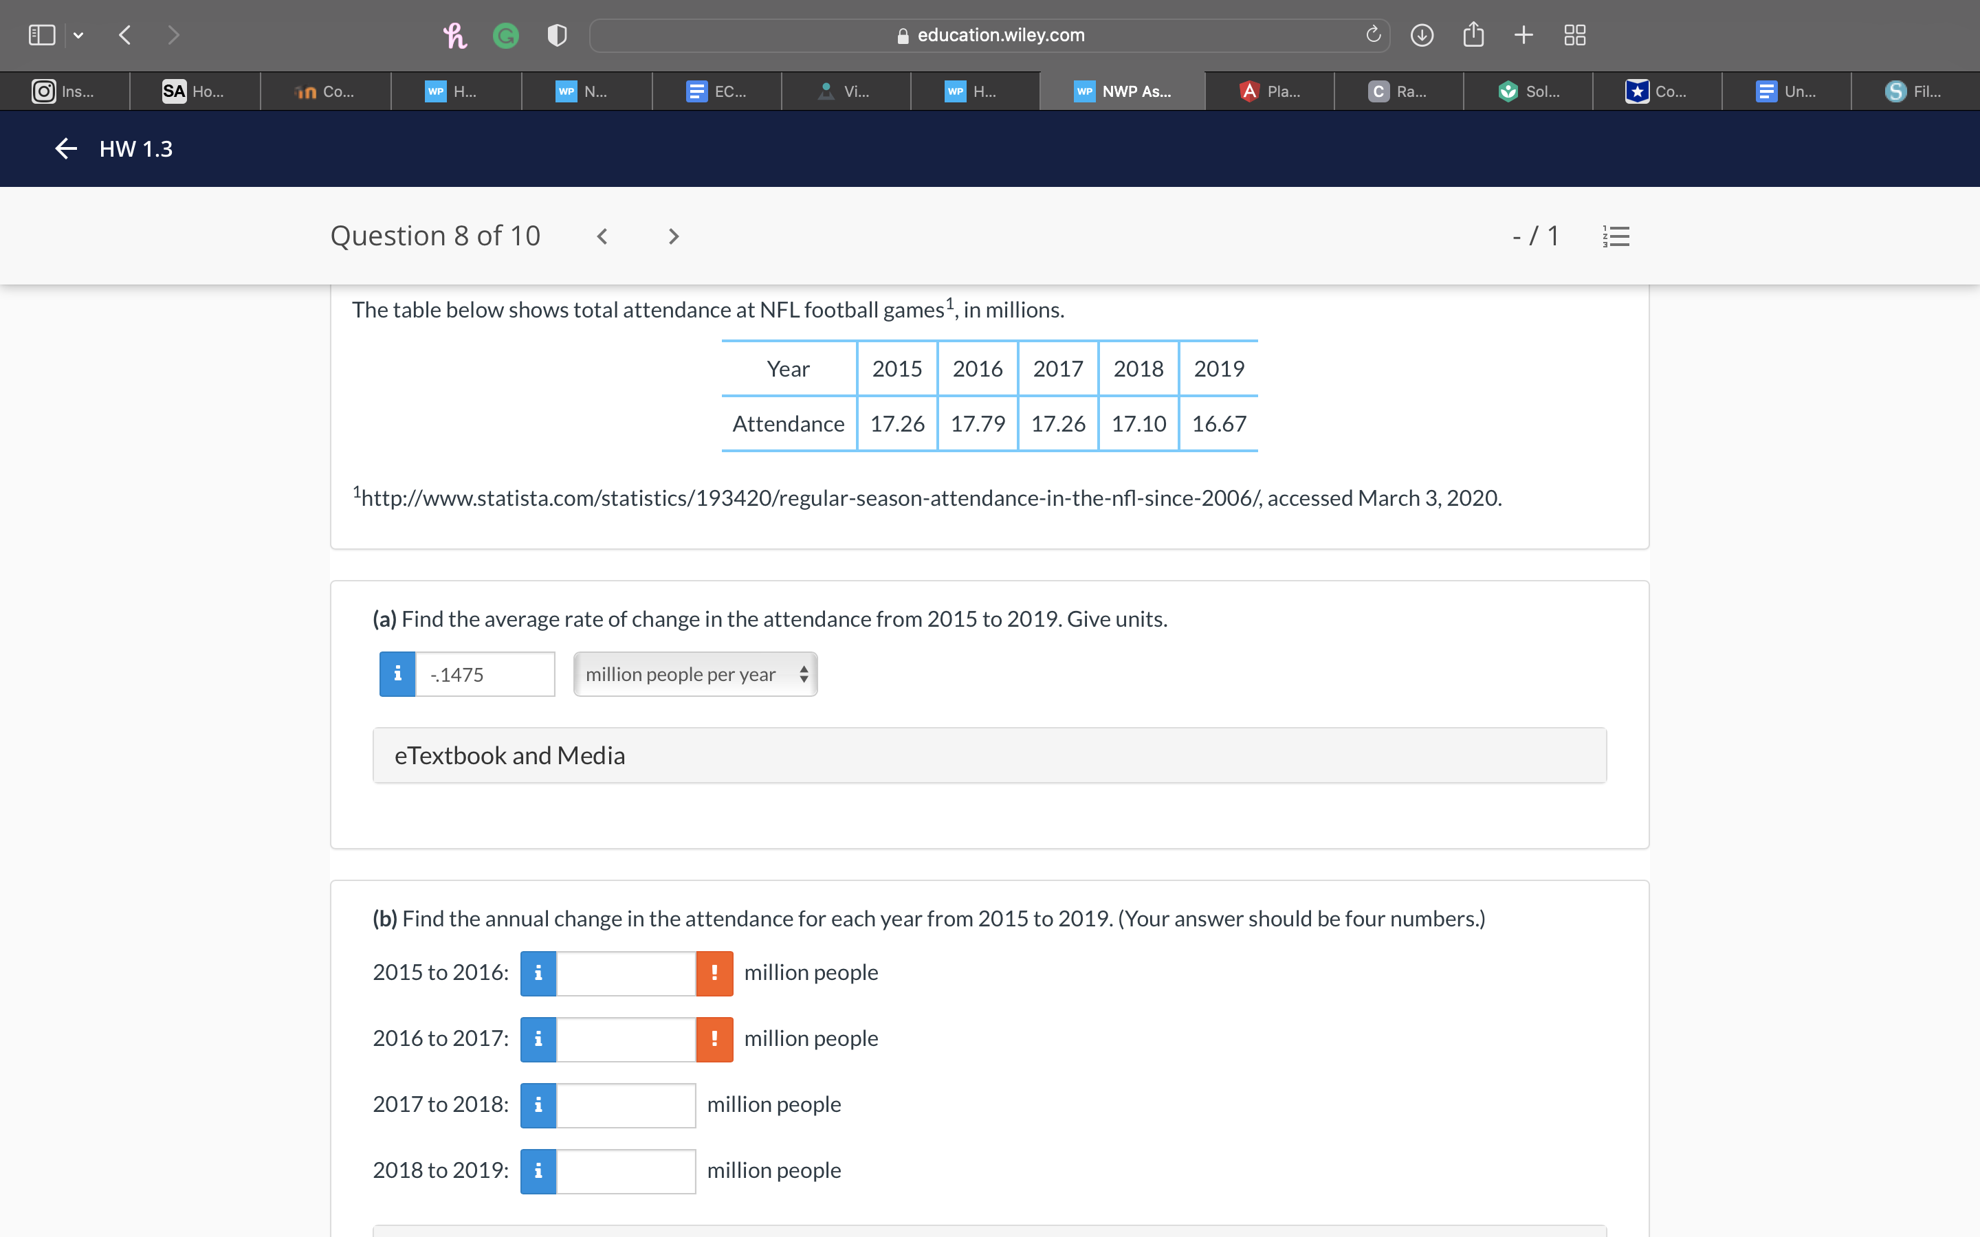Image resolution: width=1980 pixels, height=1237 pixels.
Task: Show Safari downloads icon
Action: pyautogui.click(x=1422, y=35)
